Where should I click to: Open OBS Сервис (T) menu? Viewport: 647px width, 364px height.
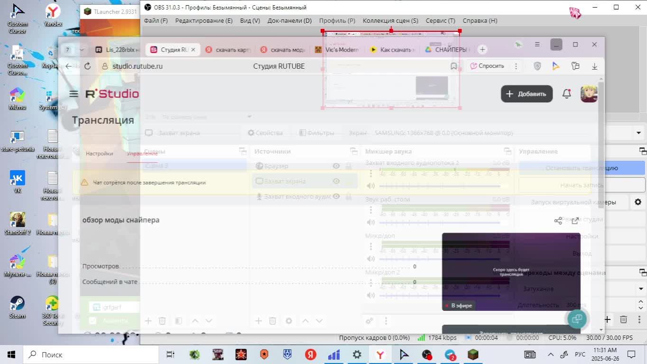pyautogui.click(x=440, y=20)
